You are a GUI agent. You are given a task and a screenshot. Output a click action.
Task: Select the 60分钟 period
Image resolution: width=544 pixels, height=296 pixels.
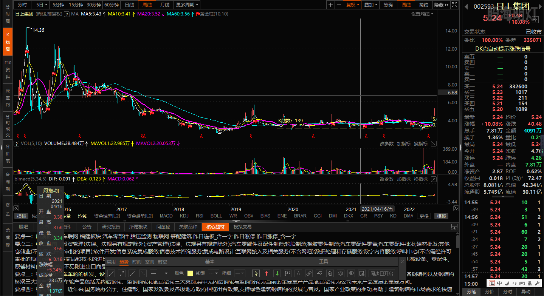point(112,5)
